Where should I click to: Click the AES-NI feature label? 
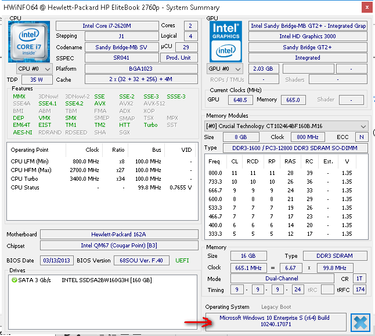(x=23, y=133)
